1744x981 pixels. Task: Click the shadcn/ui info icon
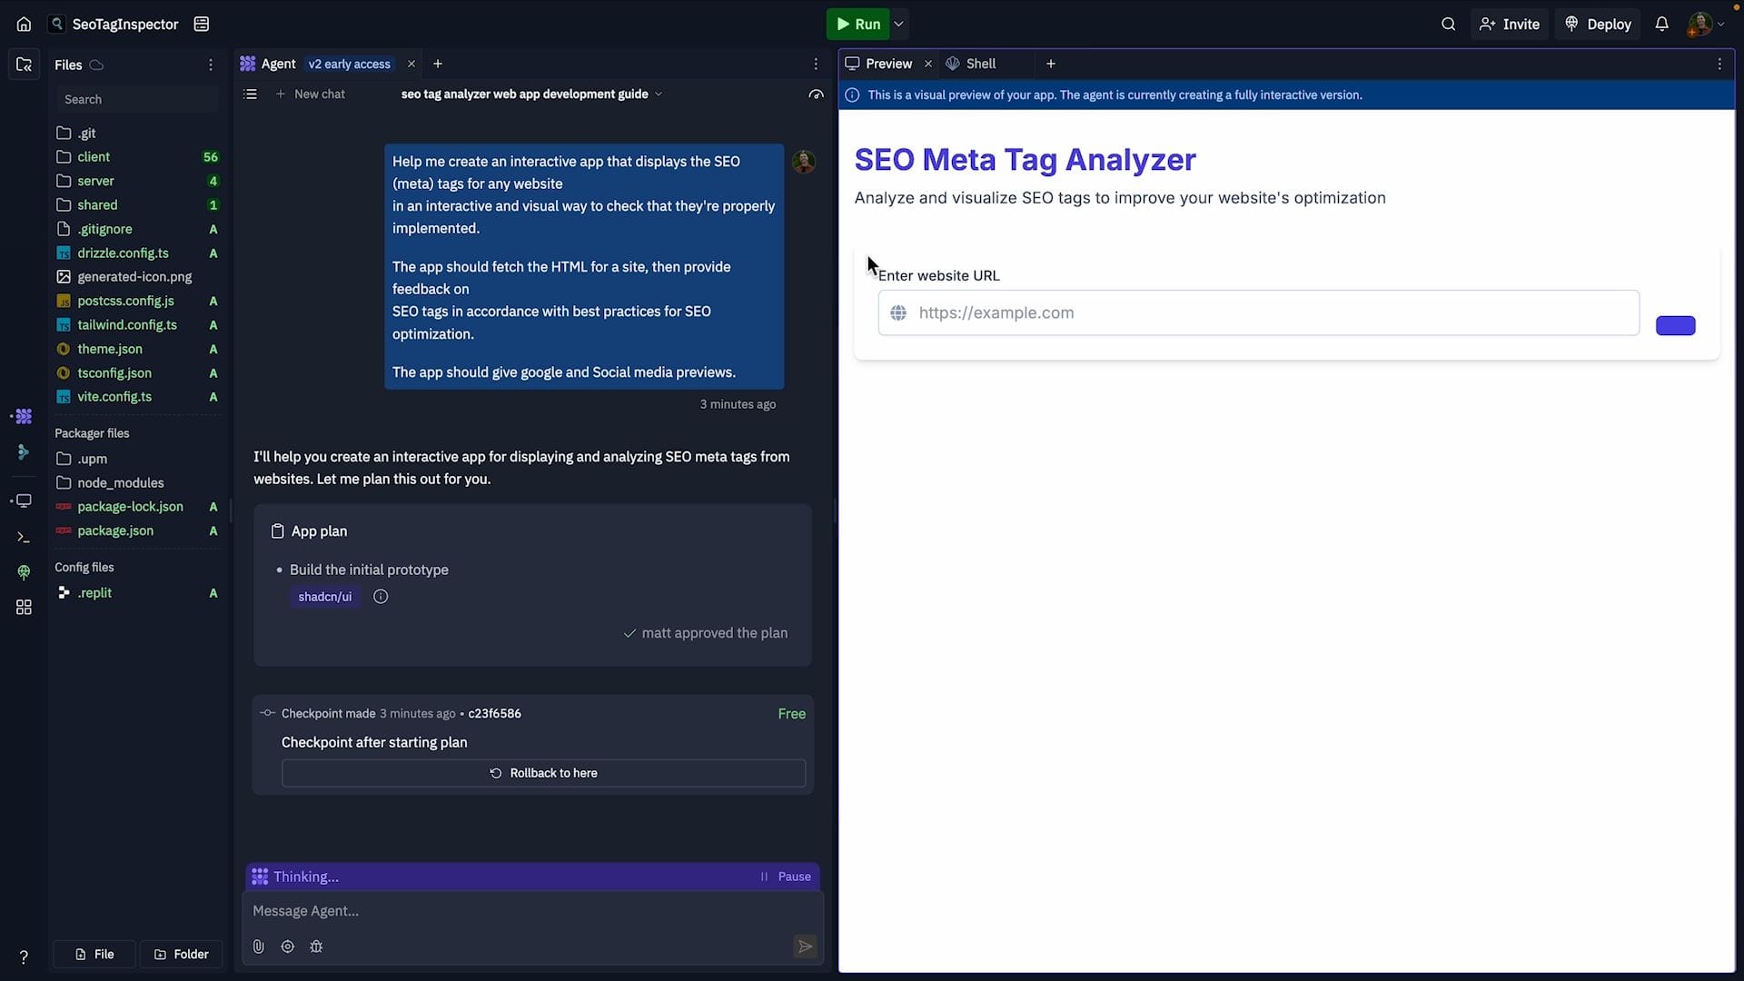click(x=381, y=597)
